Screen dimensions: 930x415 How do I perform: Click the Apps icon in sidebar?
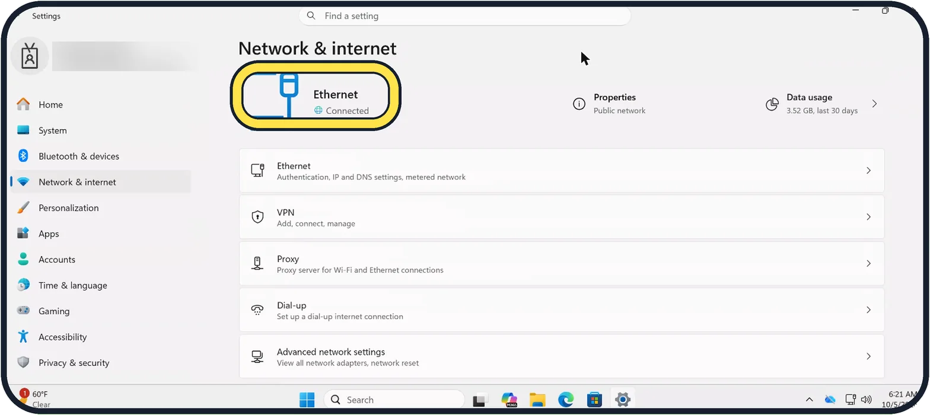click(23, 234)
